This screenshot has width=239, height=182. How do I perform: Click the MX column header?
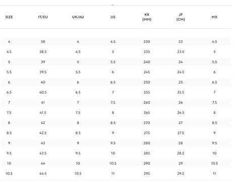click(x=214, y=17)
